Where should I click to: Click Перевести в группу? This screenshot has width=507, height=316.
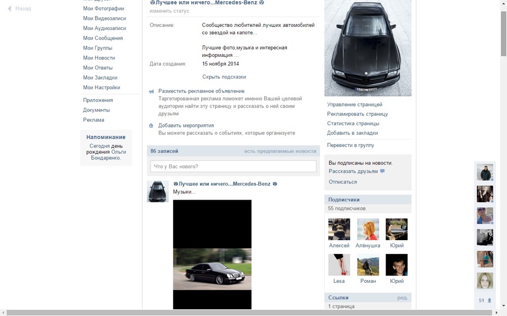coord(351,145)
